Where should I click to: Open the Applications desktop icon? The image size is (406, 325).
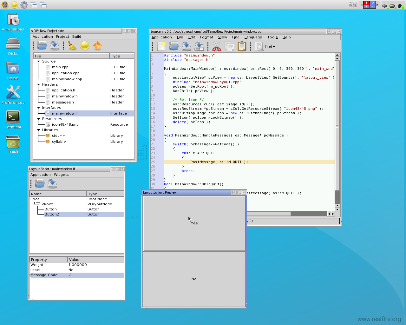(13, 22)
